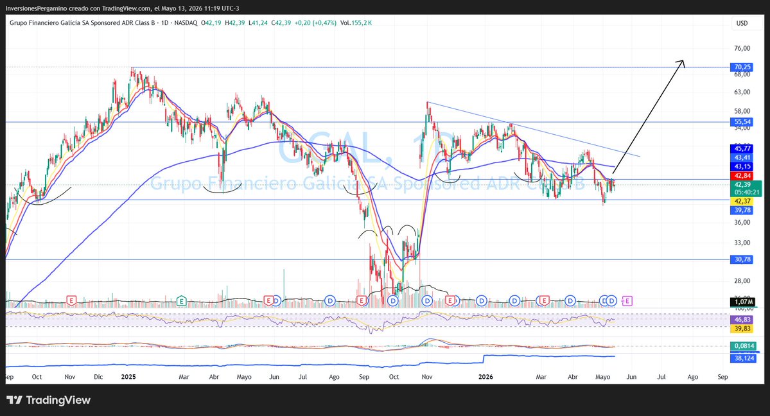Click the open value O42,19
This screenshot has width=770, height=416.
pos(211,22)
